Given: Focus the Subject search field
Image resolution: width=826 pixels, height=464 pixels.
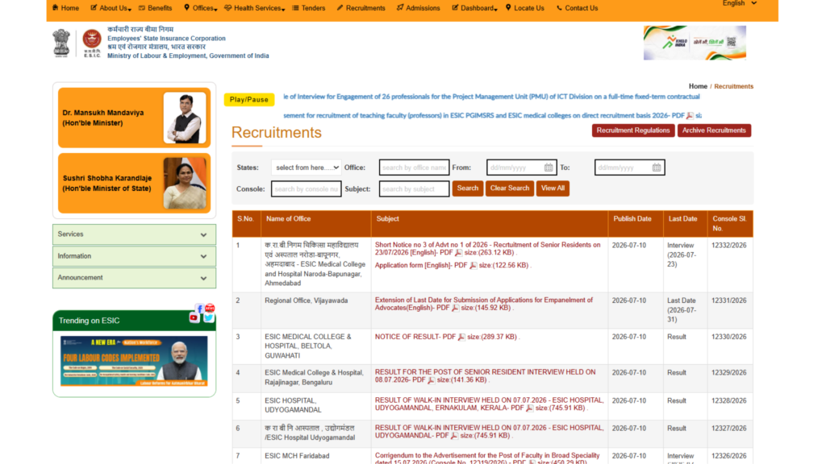Looking at the screenshot, I should (x=414, y=188).
